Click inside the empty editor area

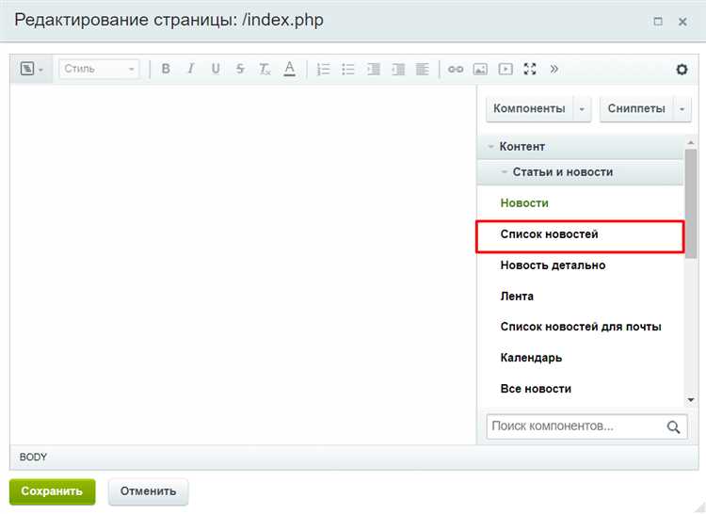[x=243, y=265]
